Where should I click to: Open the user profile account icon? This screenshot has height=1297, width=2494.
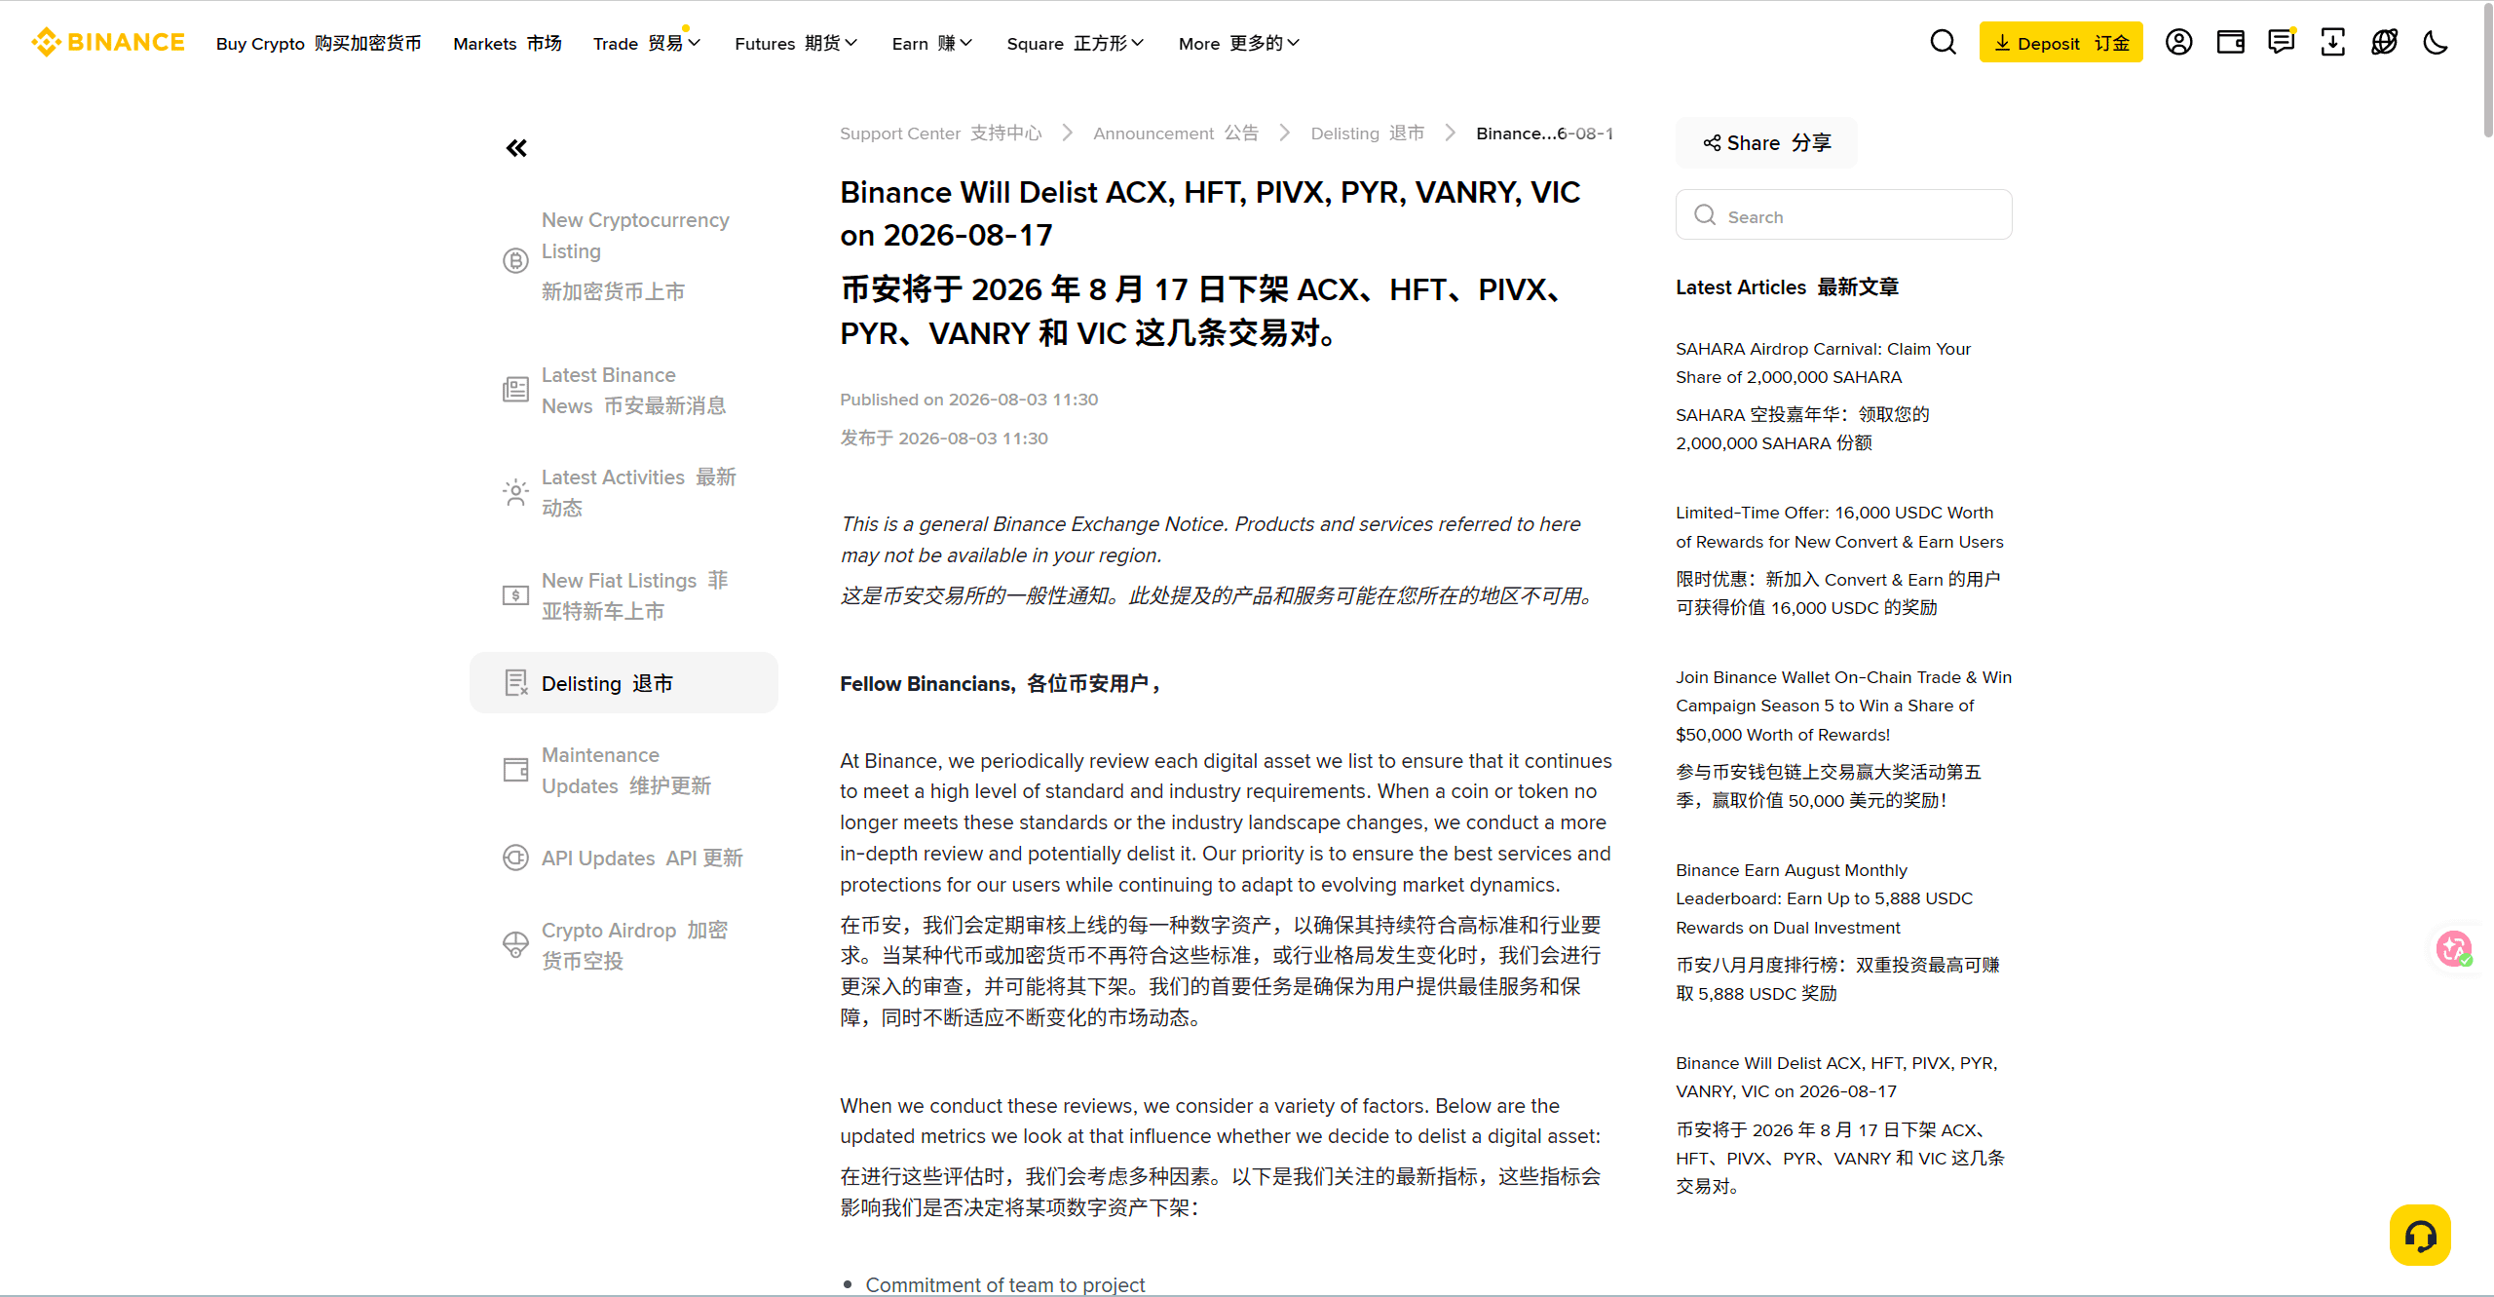click(2178, 42)
